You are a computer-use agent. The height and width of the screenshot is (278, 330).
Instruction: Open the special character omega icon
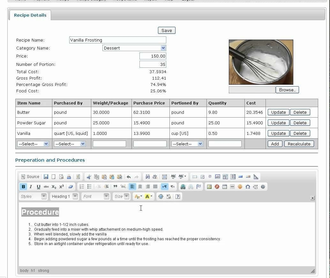248,187
